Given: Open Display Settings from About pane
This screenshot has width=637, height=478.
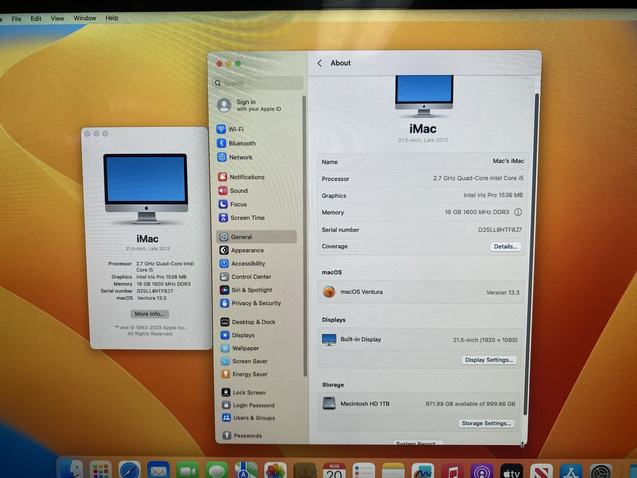Looking at the screenshot, I should tap(489, 360).
